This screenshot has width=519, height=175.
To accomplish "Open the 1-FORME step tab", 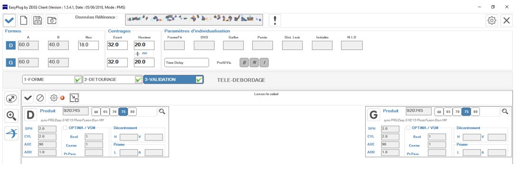I will coord(52,80).
